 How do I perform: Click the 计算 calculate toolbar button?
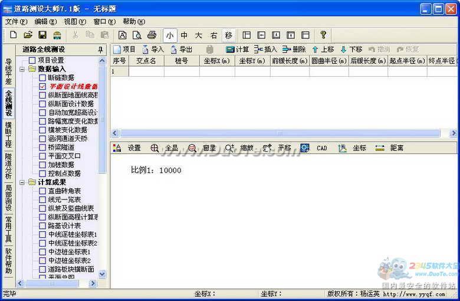pyautogui.click(x=237, y=50)
